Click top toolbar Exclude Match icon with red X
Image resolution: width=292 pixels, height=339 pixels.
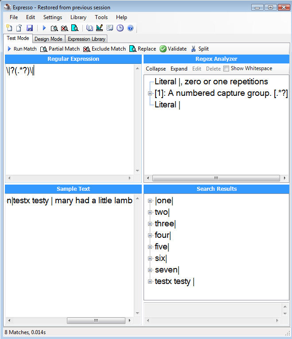click(65, 28)
